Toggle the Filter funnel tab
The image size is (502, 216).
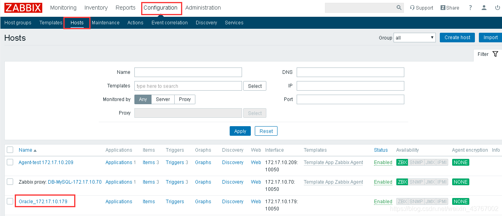(488, 54)
